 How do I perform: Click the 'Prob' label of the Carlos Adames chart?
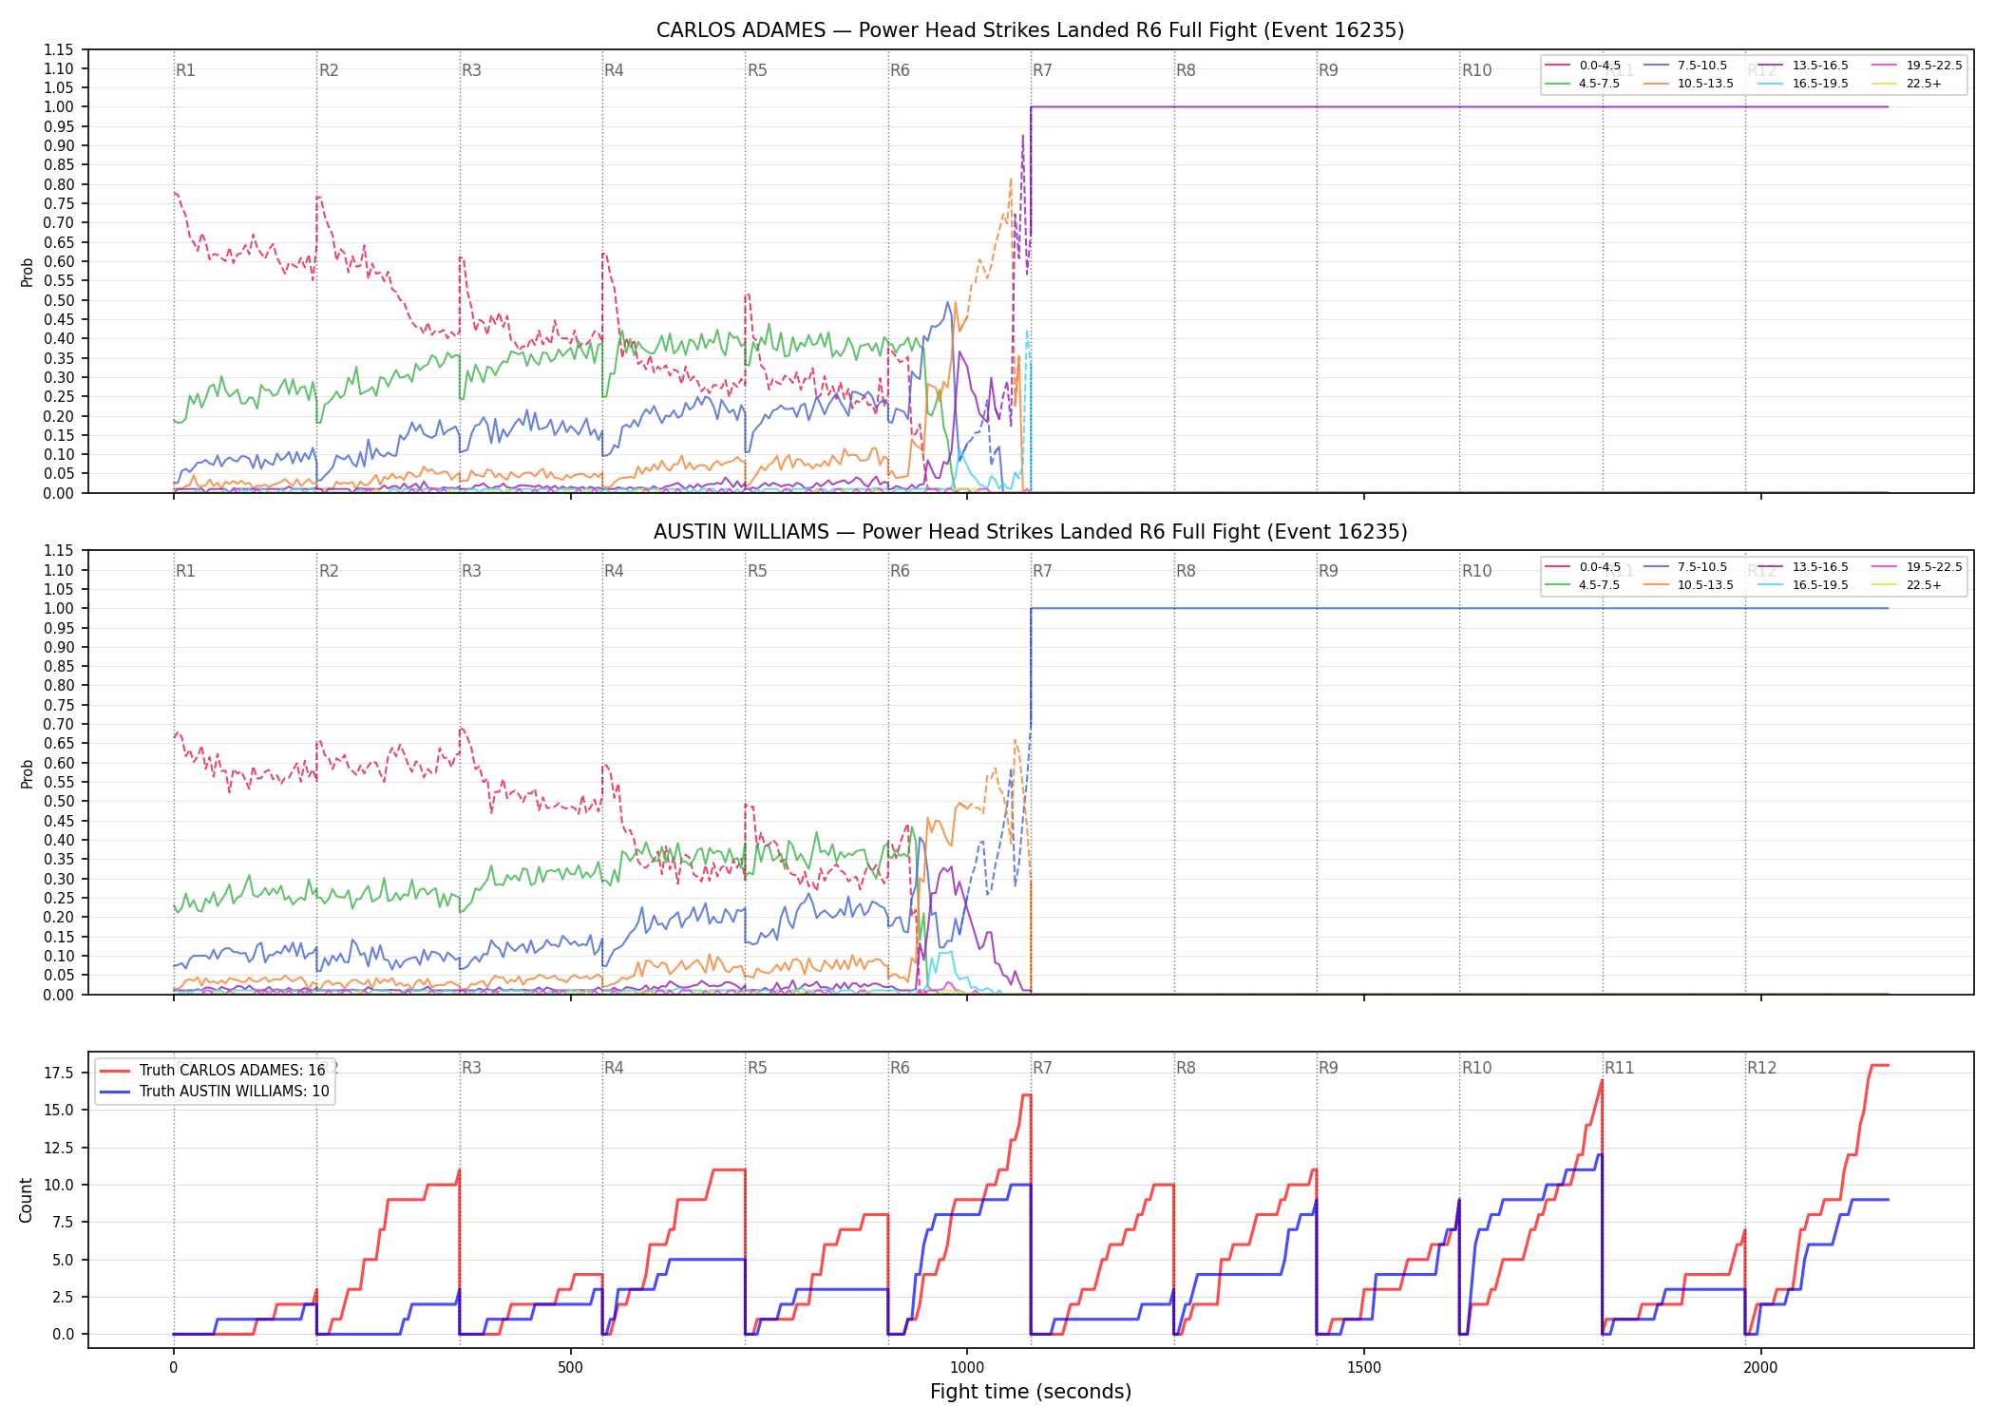coord(28,273)
